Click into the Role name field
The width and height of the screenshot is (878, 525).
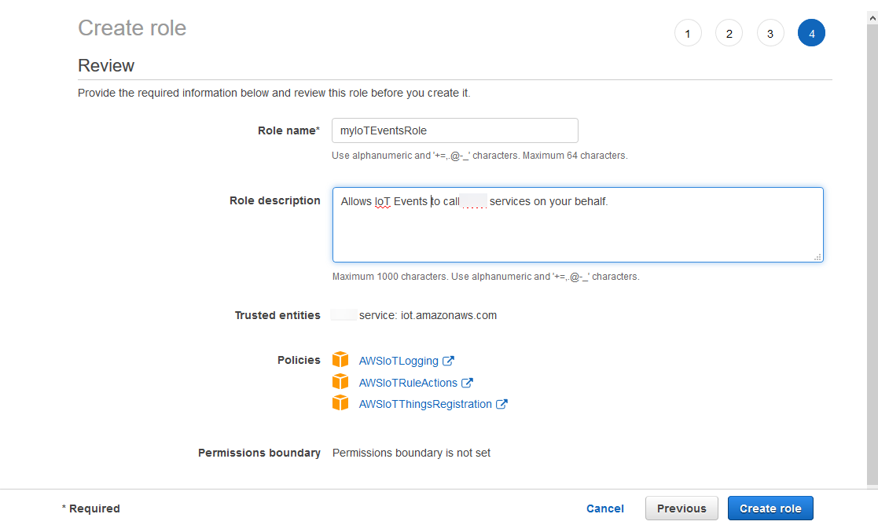tap(455, 130)
